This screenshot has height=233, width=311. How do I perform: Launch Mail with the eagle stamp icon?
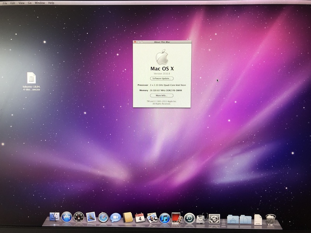(x=91, y=217)
